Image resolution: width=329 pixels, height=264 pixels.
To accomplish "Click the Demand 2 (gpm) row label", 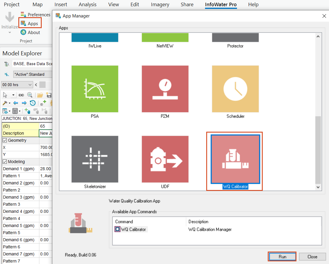I will (21, 183).
